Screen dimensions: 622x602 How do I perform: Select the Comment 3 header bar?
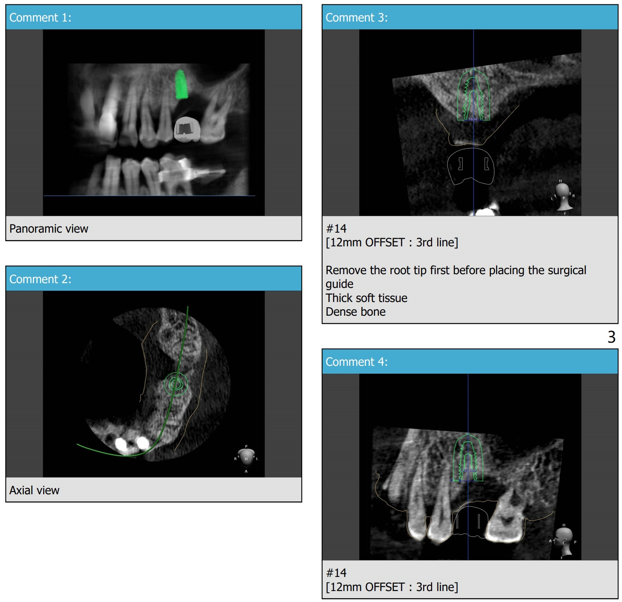[x=470, y=18]
